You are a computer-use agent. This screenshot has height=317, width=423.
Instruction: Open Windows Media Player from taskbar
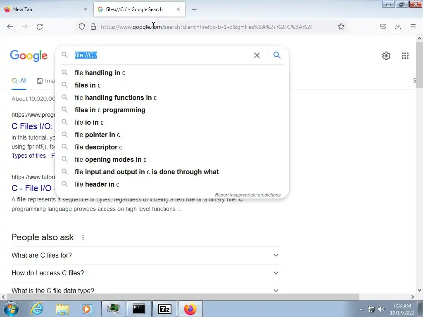[x=87, y=309]
